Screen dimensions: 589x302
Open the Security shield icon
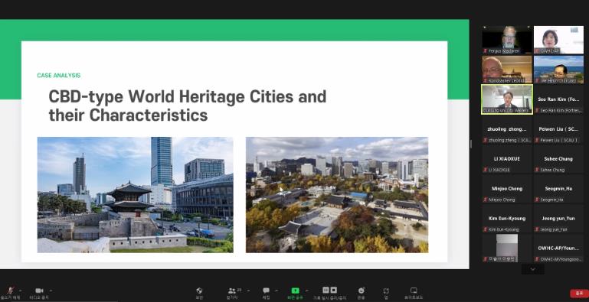coord(199,291)
